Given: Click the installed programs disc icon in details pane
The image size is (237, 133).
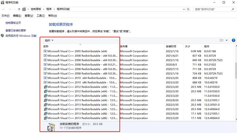Looking at the screenshot, I should (51, 127).
